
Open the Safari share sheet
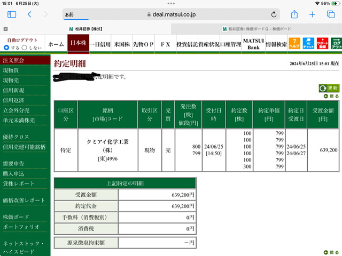click(x=294, y=14)
